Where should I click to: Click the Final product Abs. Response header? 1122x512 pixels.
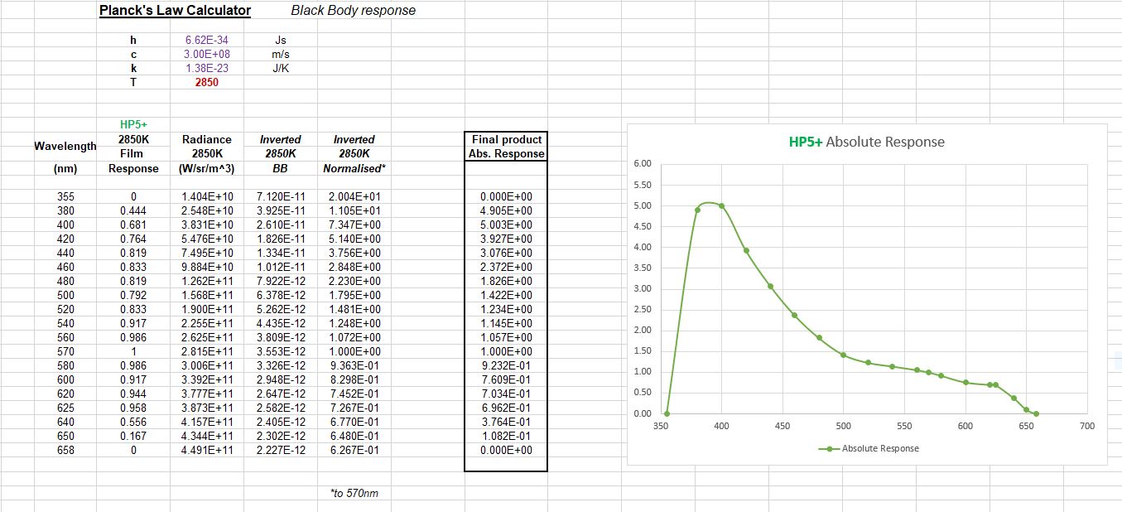[x=505, y=147]
